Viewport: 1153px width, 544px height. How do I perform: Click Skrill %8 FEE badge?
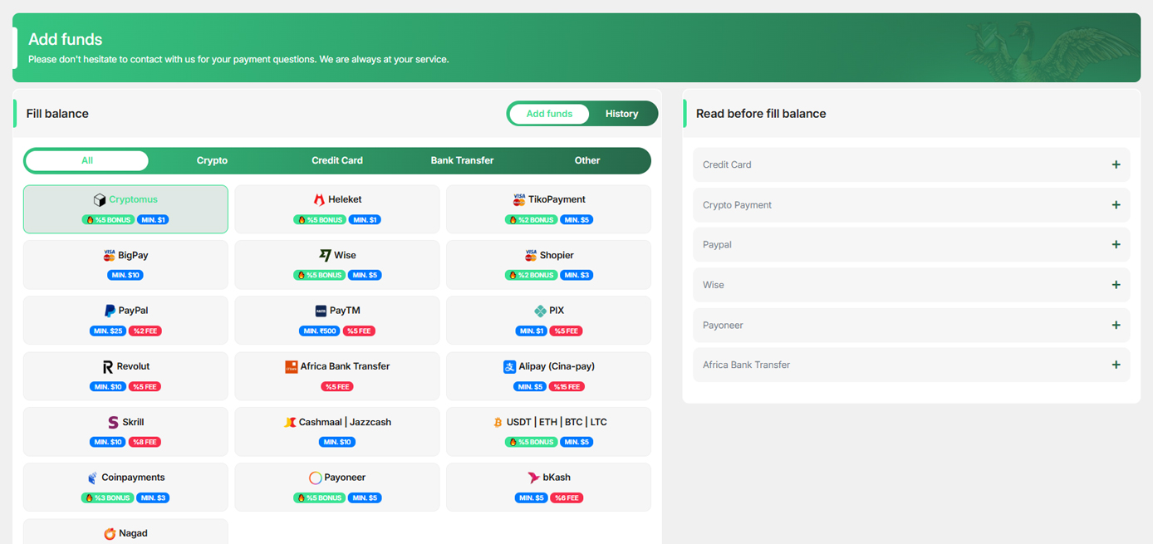coord(145,442)
